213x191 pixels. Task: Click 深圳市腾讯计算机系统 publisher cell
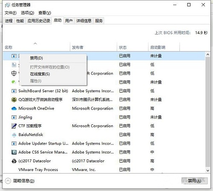(92, 100)
